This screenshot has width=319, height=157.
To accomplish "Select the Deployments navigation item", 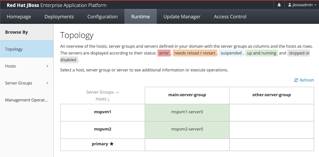I will (59, 16).
